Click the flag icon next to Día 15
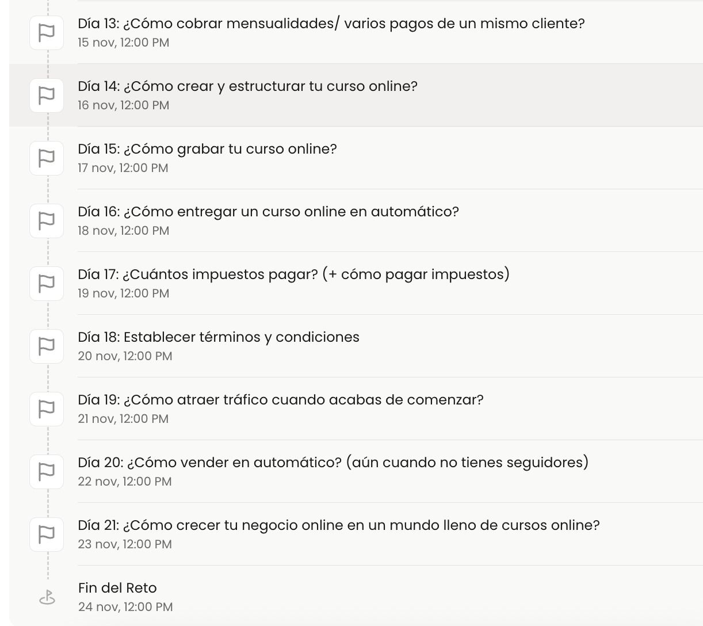The height and width of the screenshot is (626, 703). click(47, 158)
